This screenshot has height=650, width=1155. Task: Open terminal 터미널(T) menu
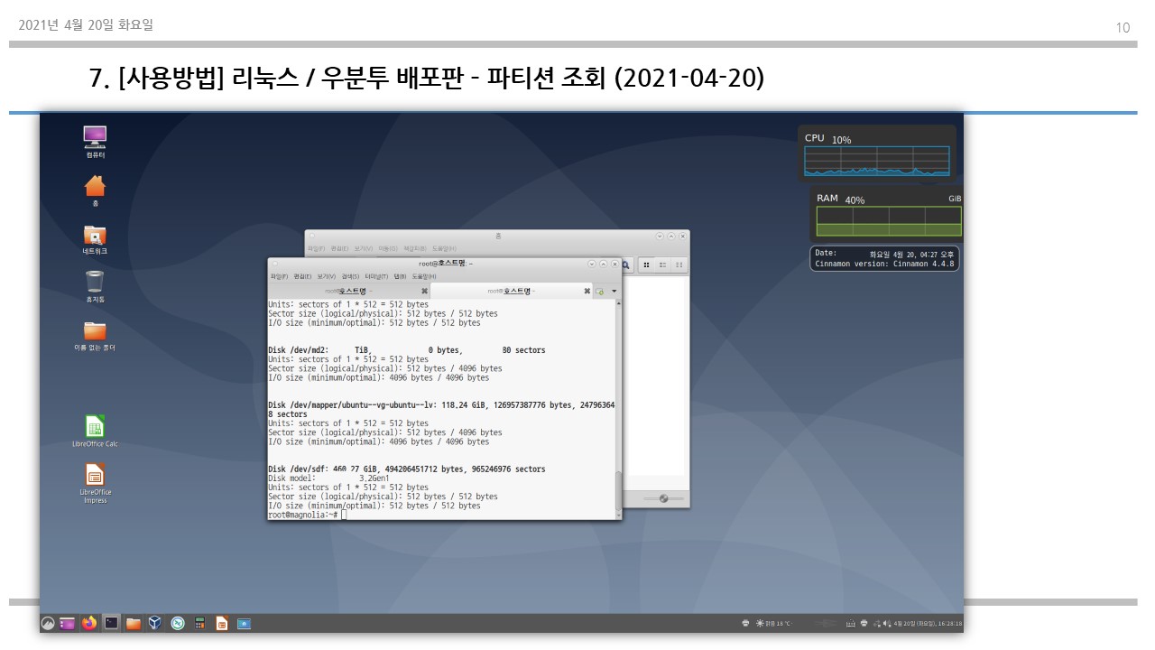point(376,276)
